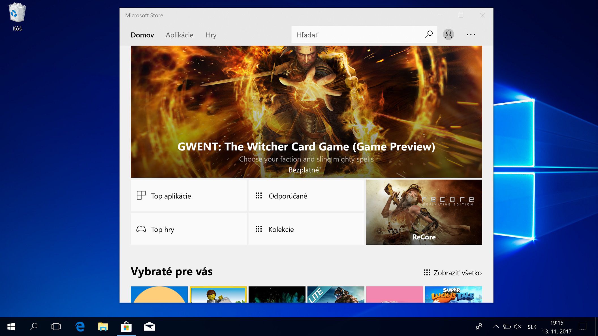Screen dimensions: 598x336
Task: Open Task View from the taskbar
Action: pos(56,327)
